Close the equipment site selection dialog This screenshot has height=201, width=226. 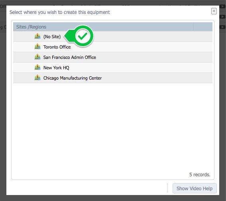pos(214,11)
